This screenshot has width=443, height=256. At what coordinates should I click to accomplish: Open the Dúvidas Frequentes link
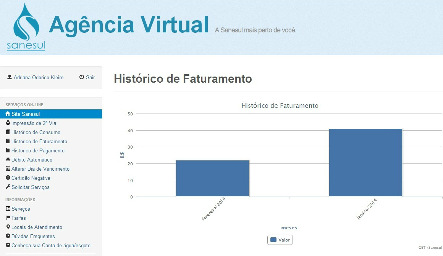pyautogui.click(x=33, y=236)
